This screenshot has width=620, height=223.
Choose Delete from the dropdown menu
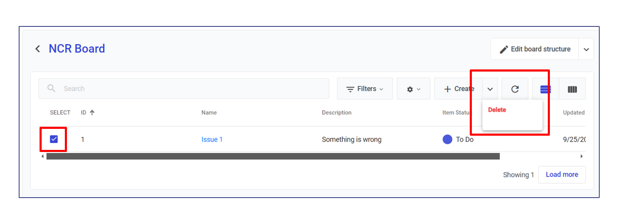coord(497,110)
